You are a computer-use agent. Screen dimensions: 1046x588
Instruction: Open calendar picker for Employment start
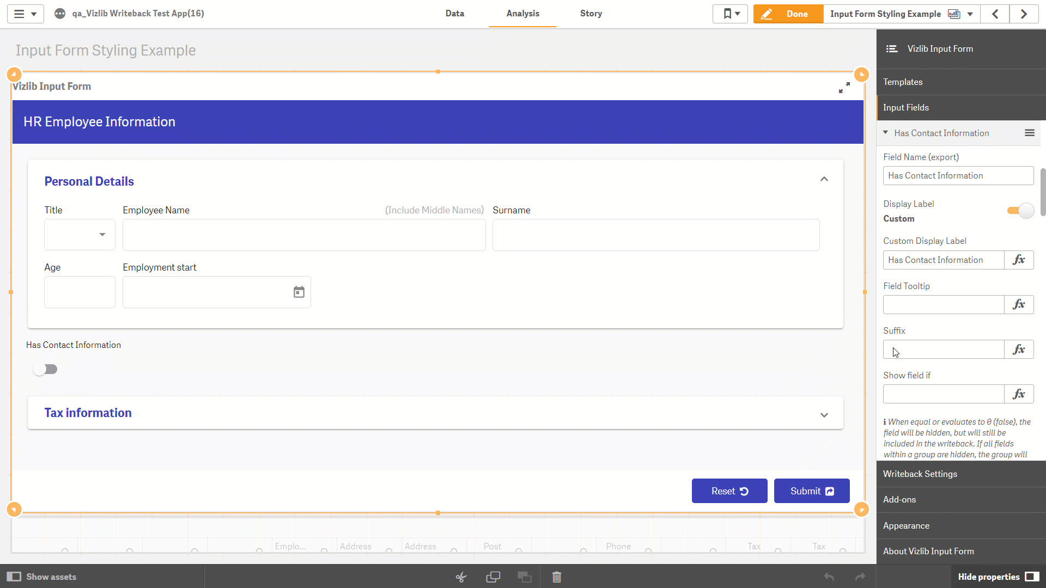(x=299, y=292)
